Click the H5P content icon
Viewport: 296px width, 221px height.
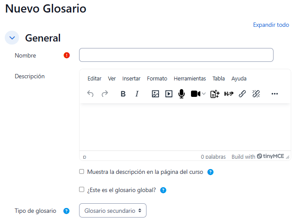point(229,94)
